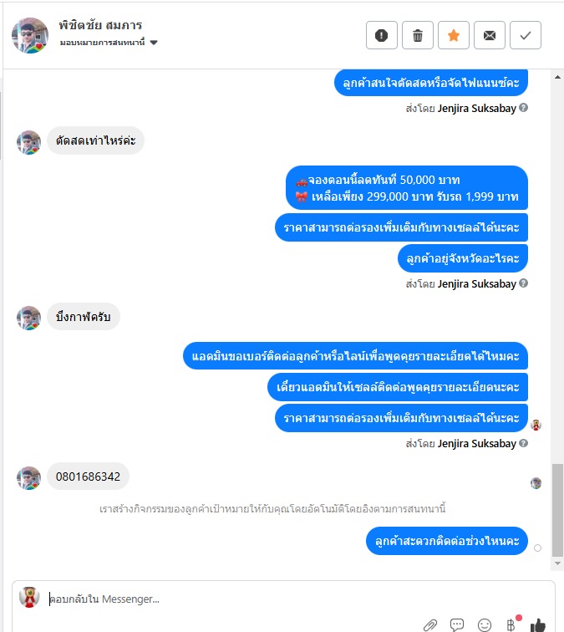Toggle the orange star follow-up flag
This screenshot has height=632, width=564.
click(x=453, y=35)
